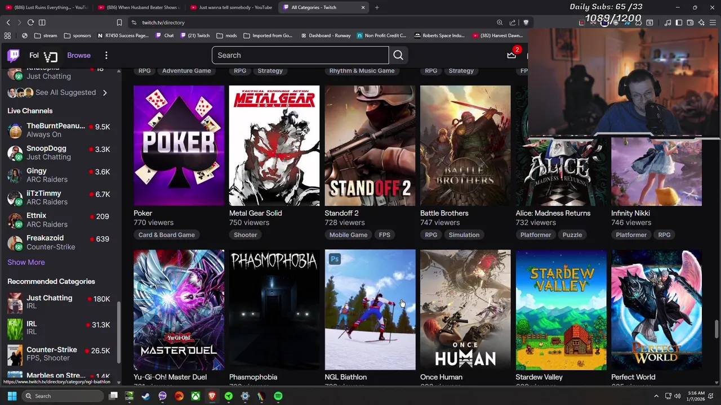The image size is (721, 405).
Task: Show hidden system tray icons chevron
Action: [656, 396]
